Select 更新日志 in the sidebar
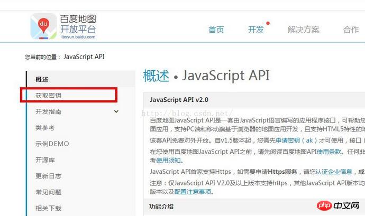 pos(49,176)
